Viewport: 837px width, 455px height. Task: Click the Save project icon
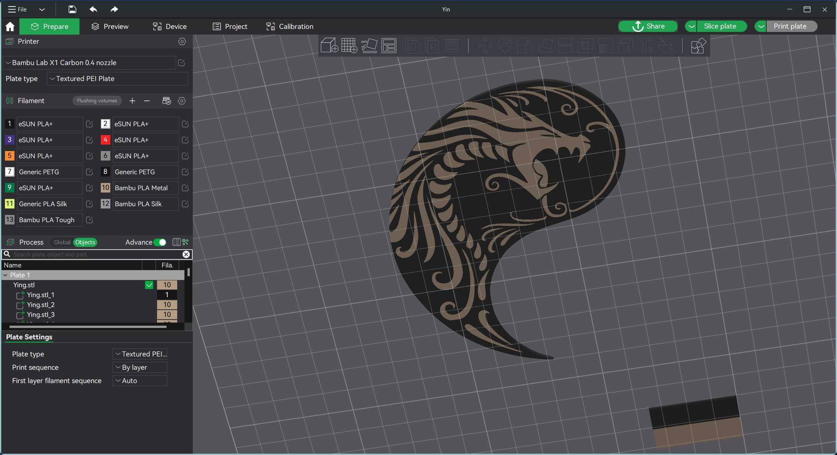point(72,9)
